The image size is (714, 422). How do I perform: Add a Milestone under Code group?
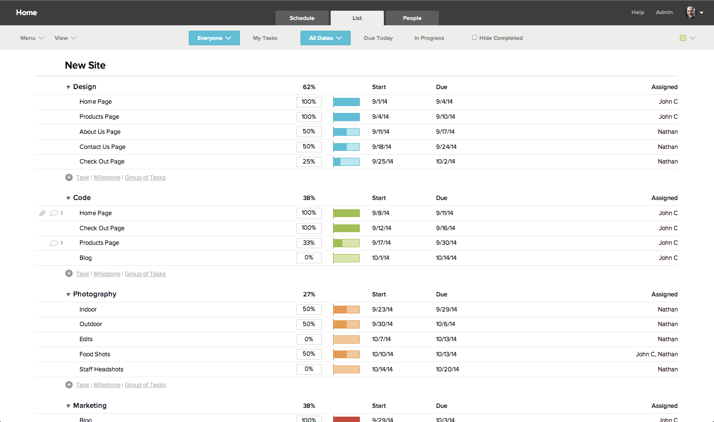(107, 274)
